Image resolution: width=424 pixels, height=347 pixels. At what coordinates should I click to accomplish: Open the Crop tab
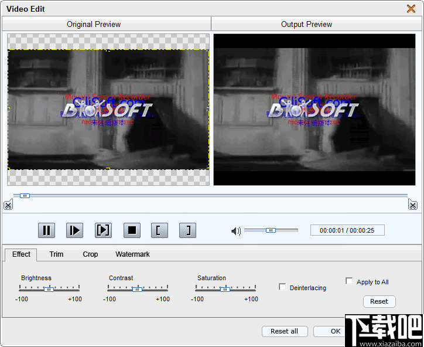coord(90,254)
